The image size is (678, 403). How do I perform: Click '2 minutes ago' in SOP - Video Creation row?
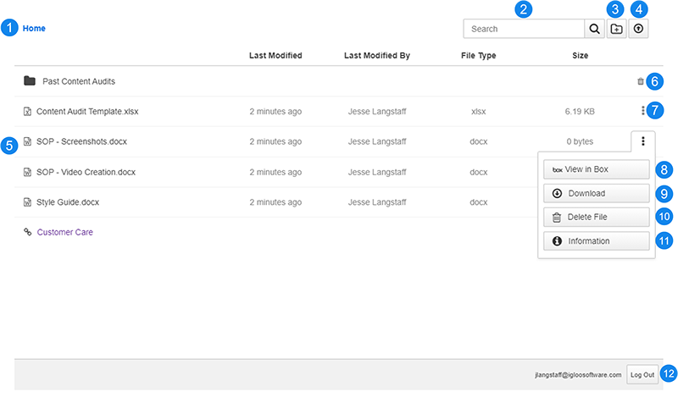coord(275,172)
